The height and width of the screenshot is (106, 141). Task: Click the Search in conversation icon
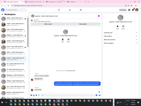tap(123, 26)
